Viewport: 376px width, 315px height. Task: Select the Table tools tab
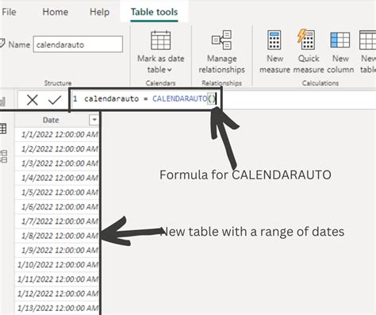[x=154, y=12]
